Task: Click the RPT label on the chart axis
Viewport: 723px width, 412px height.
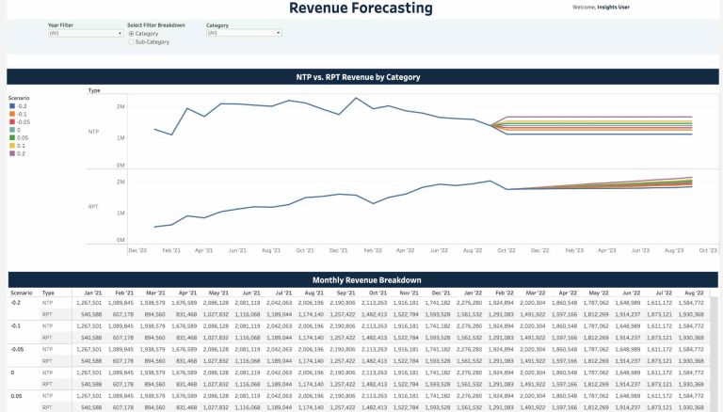Action: point(93,206)
